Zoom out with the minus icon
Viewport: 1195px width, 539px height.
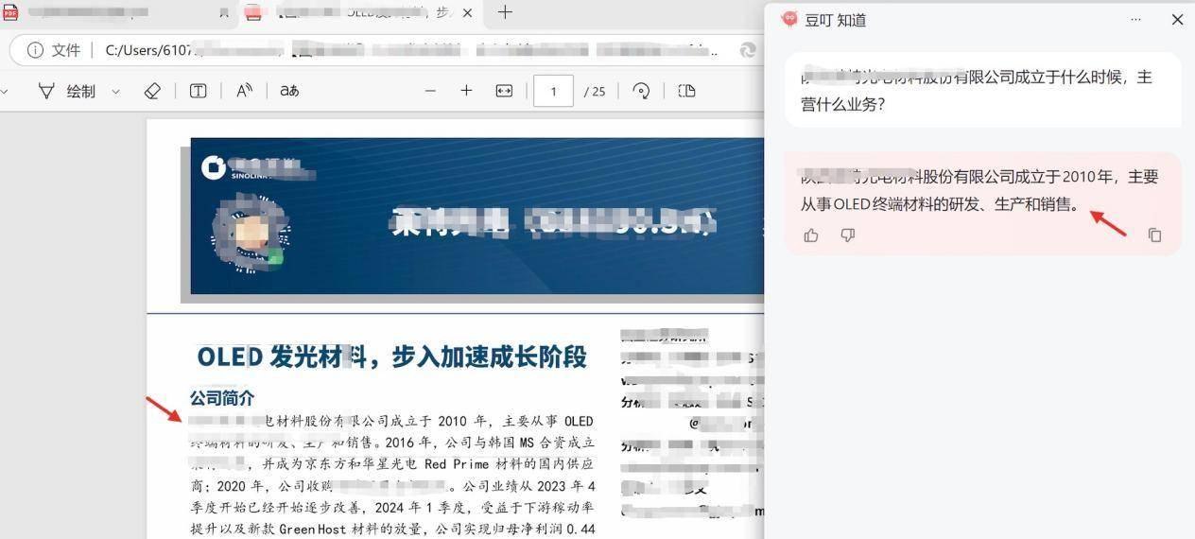(430, 91)
